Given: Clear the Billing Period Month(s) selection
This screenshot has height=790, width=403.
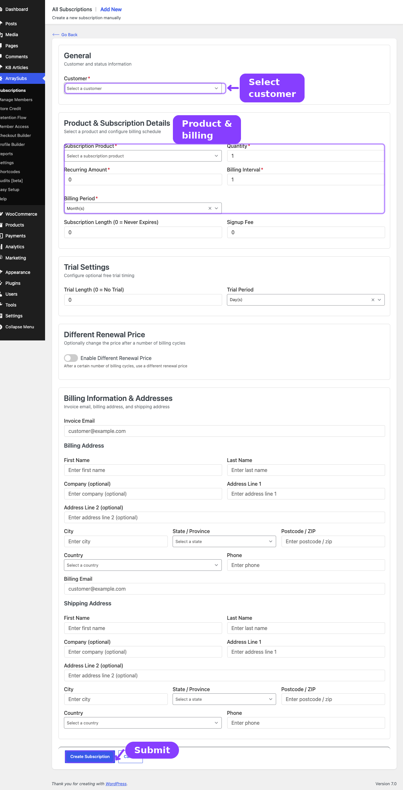Looking at the screenshot, I should point(210,208).
